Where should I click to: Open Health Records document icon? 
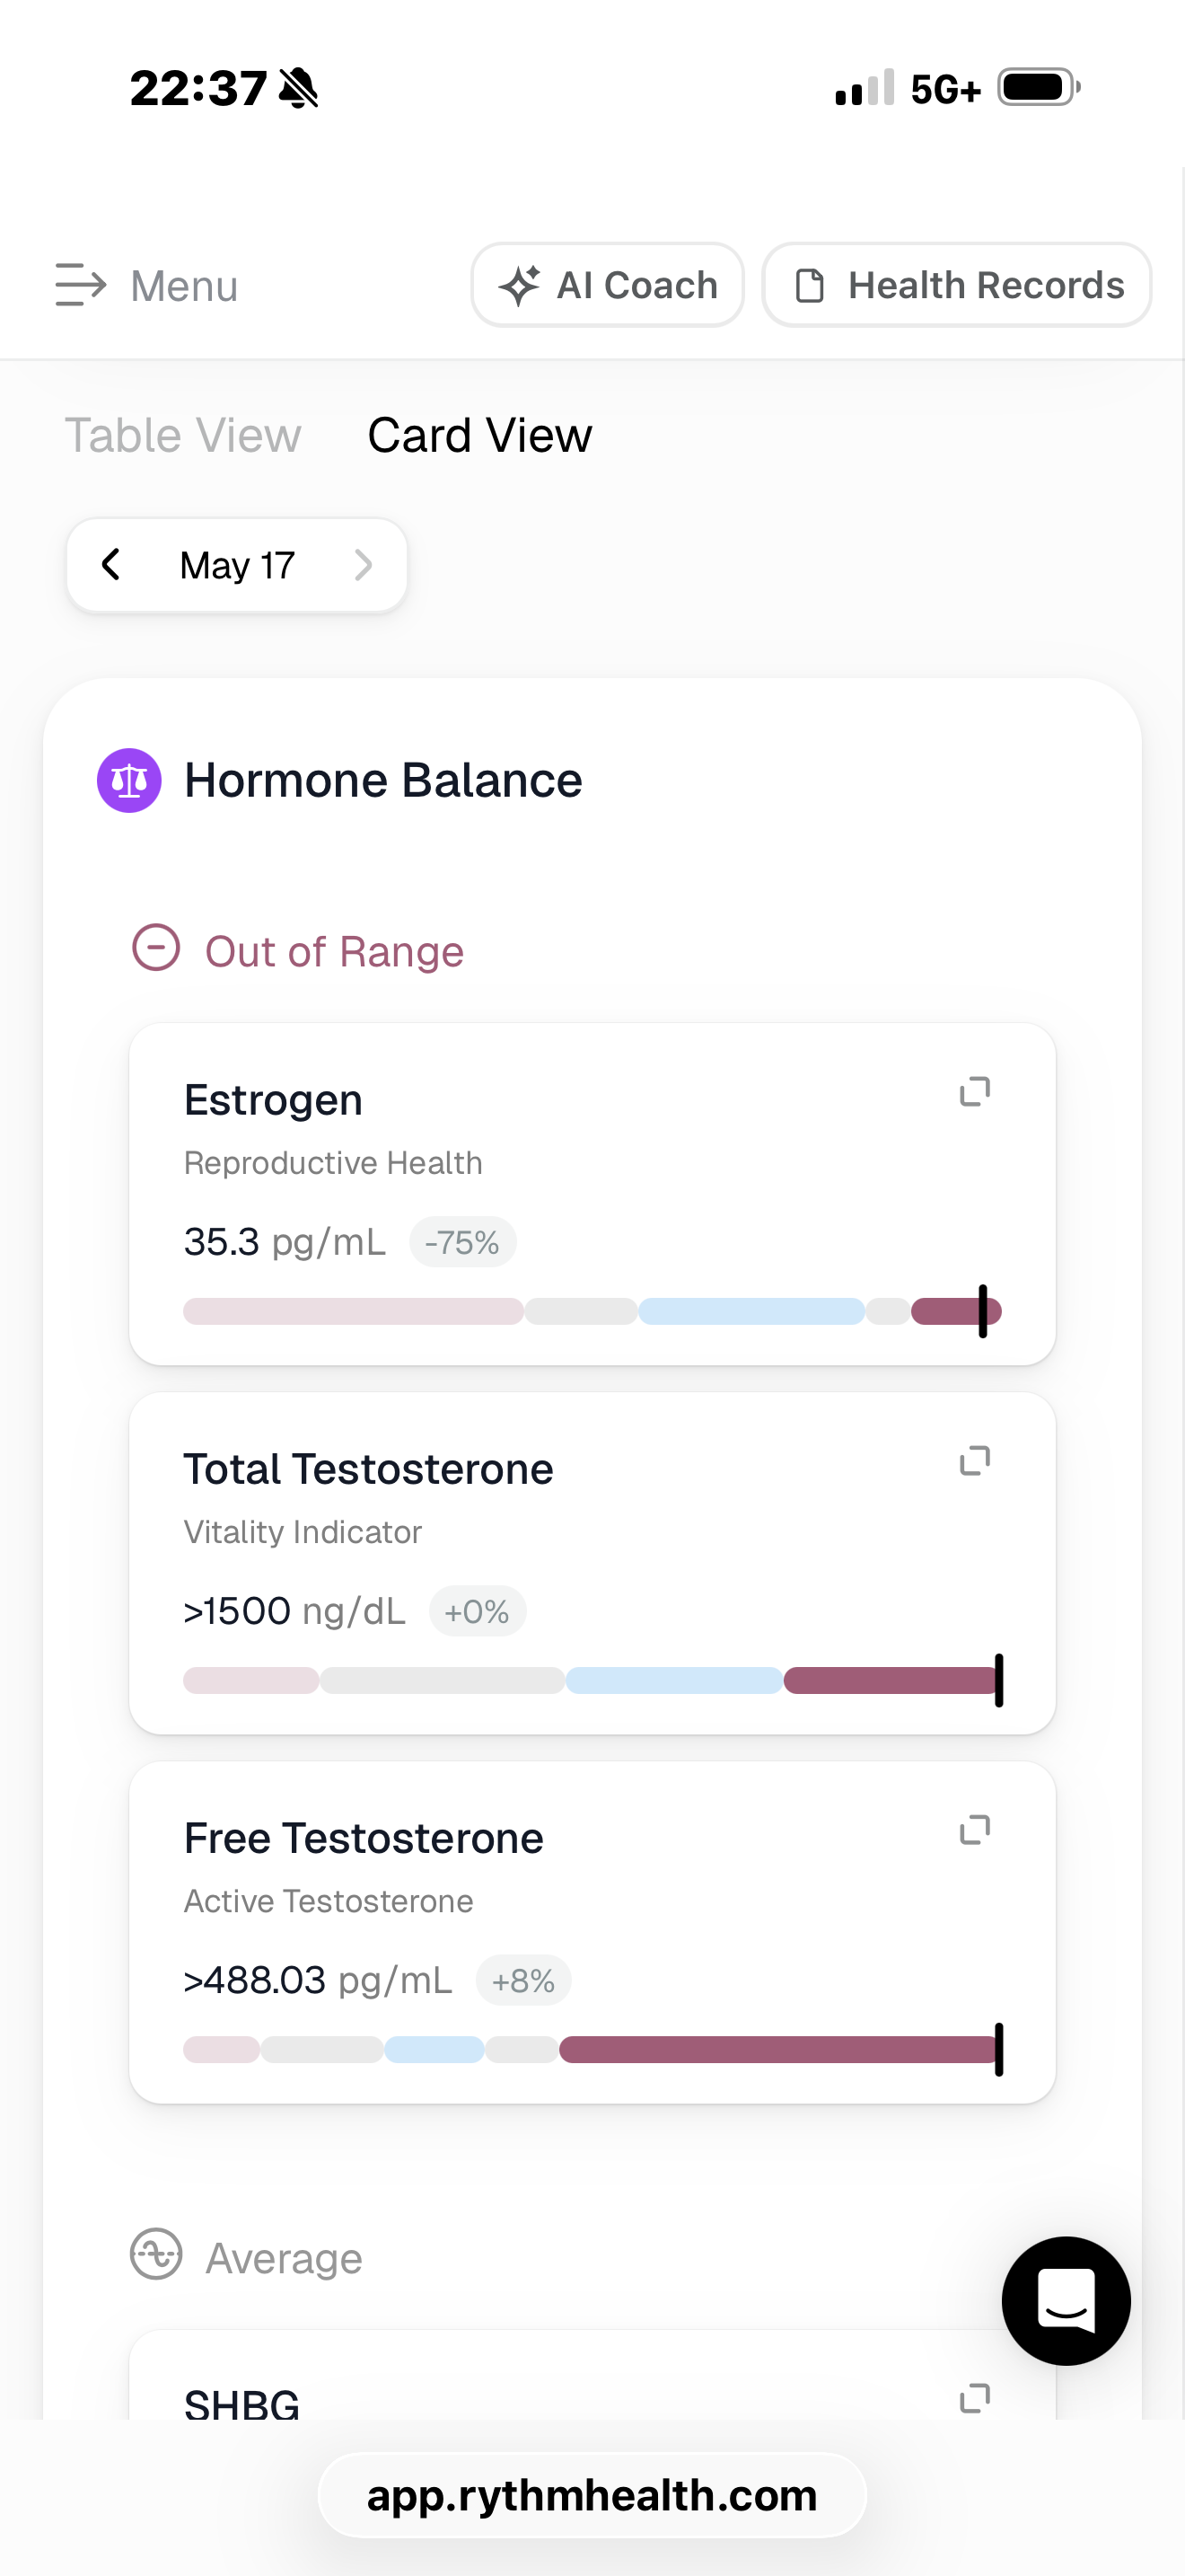pyautogui.click(x=810, y=286)
